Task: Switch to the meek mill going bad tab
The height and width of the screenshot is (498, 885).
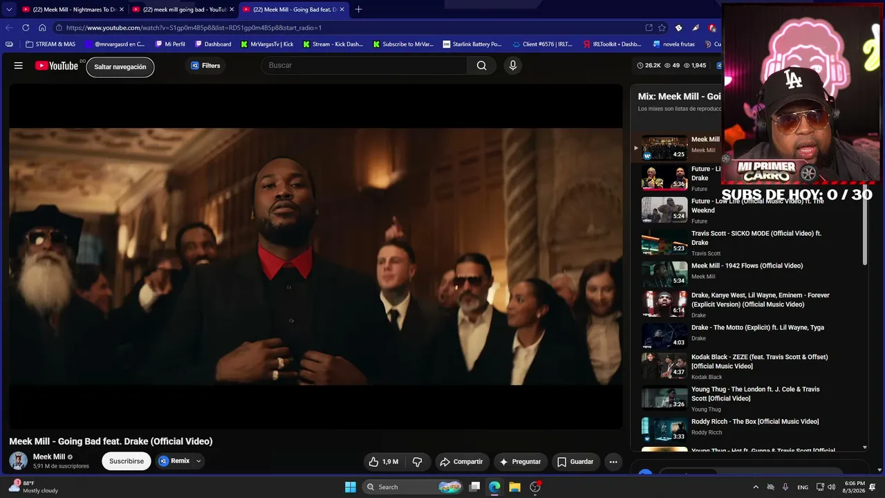Action: click(183, 10)
